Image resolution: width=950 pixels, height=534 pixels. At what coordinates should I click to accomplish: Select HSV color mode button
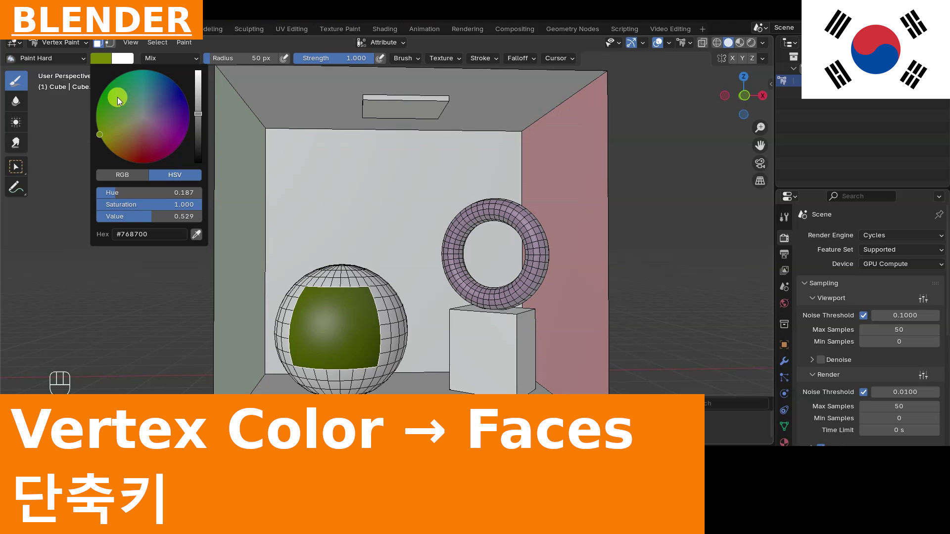pyautogui.click(x=175, y=175)
